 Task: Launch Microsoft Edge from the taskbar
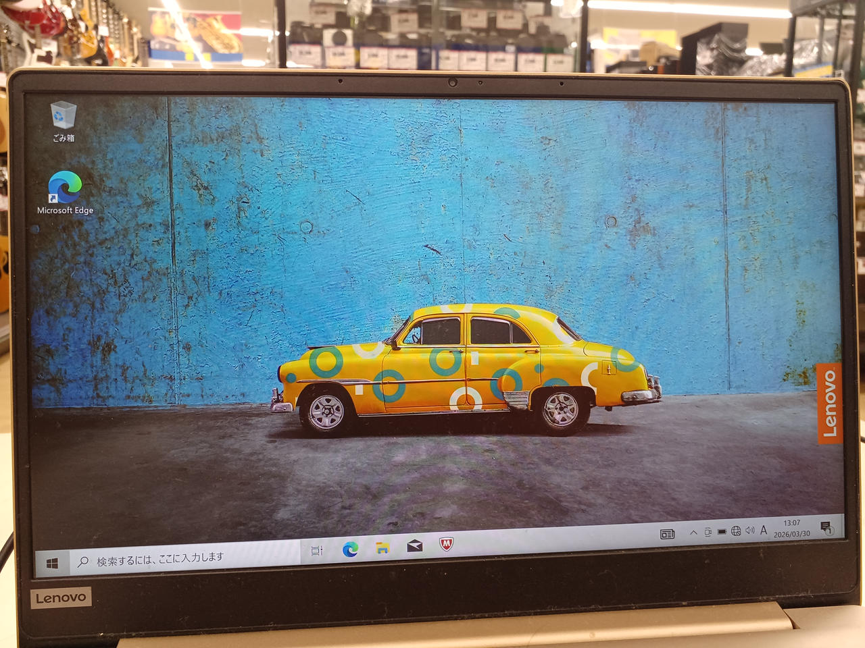click(x=350, y=549)
